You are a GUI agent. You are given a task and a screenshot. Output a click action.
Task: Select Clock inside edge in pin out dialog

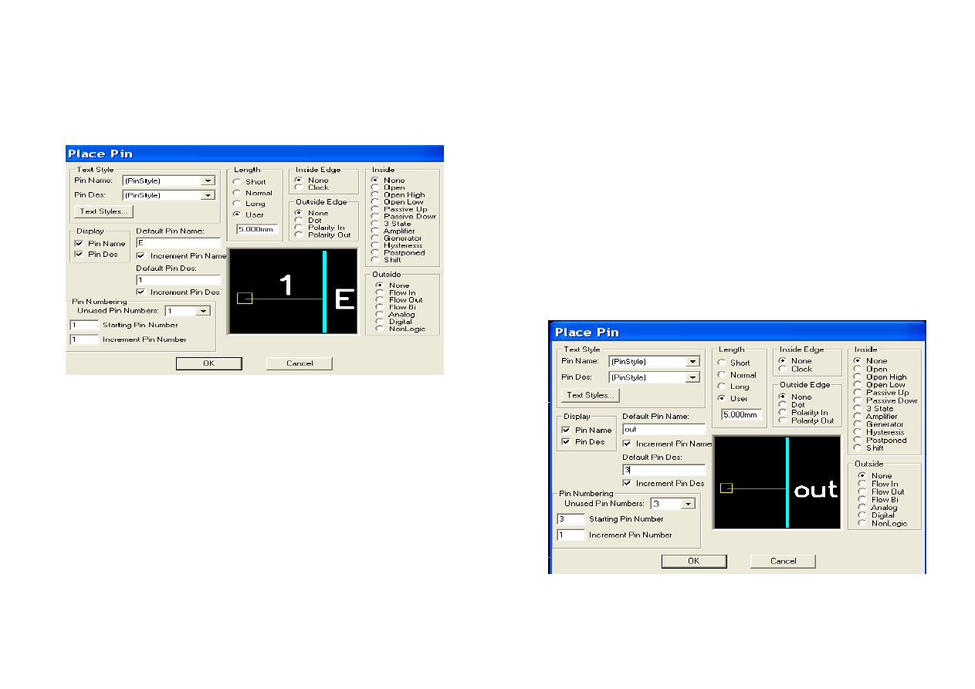click(784, 369)
